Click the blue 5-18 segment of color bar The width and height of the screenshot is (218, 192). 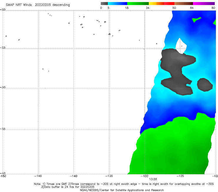(x=118, y=4)
